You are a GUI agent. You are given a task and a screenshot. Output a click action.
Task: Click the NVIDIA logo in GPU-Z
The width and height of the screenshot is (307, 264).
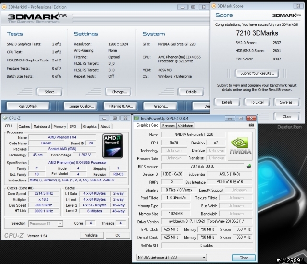click(x=240, y=146)
